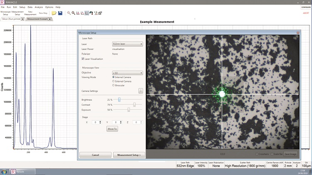Click Measurement Setup in the toolbar
The height and width of the screenshot is (175, 312).
(x=17, y=13)
